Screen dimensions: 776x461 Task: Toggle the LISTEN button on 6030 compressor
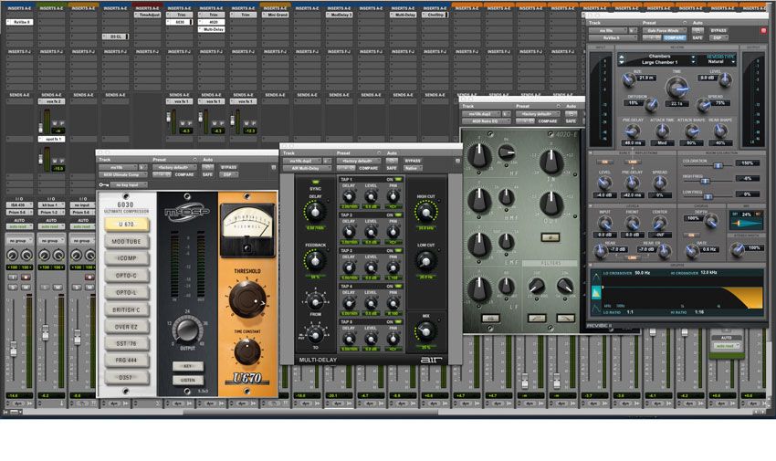187,380
